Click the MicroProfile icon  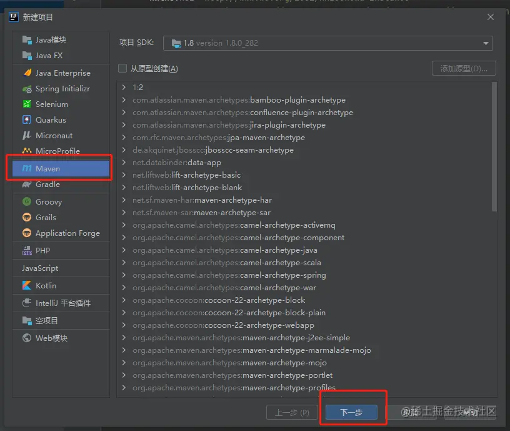pyautogui.click(x=27, y=151)
